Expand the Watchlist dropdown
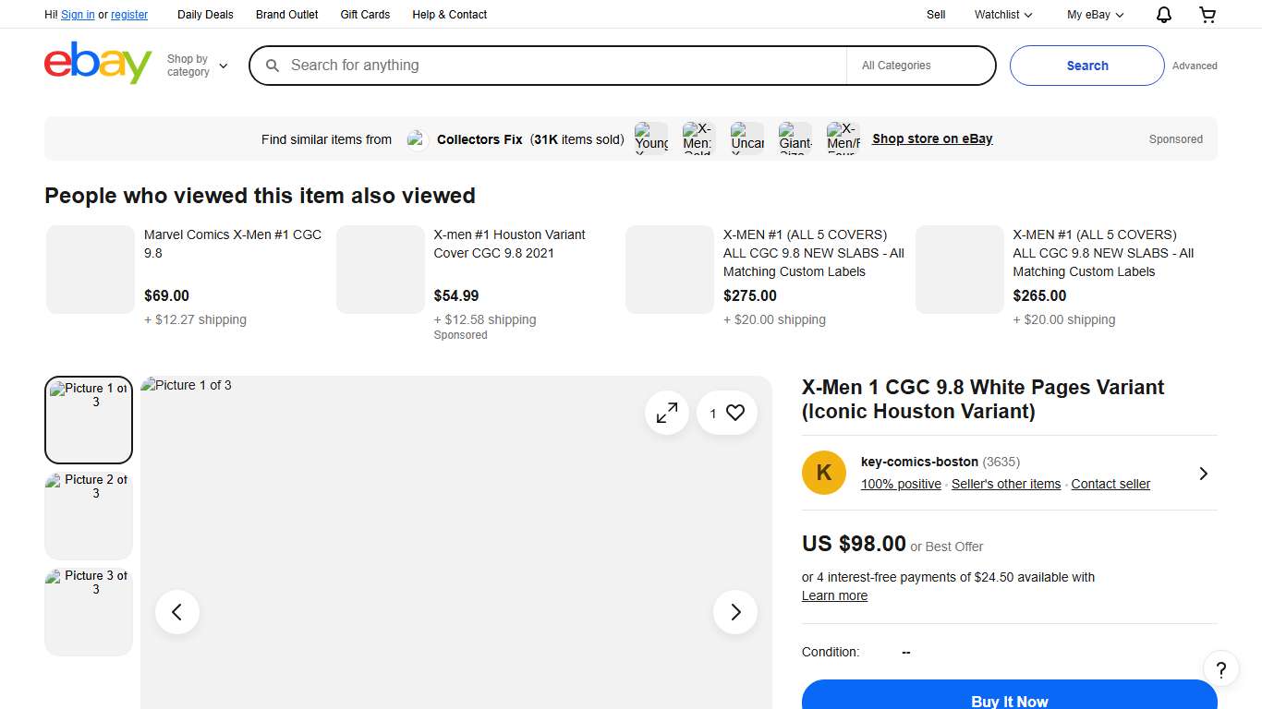Screen dimensions: 1262x709 (1003, 15)
